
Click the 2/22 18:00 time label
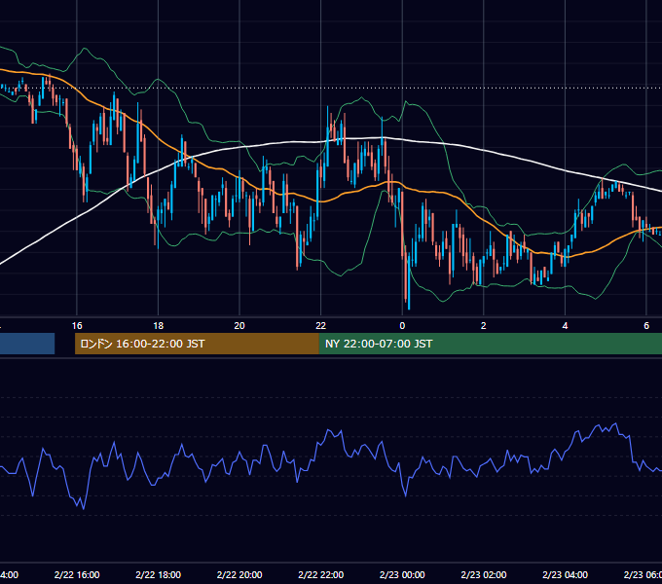[x=159, y=574]
